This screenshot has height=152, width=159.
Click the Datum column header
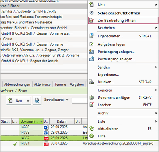click(x=62, y=121)
